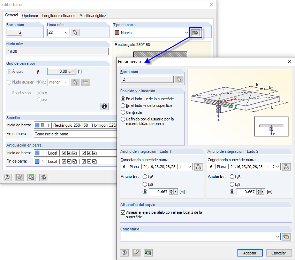Open the Longitudes eficaces tab

tap(59, 16)
